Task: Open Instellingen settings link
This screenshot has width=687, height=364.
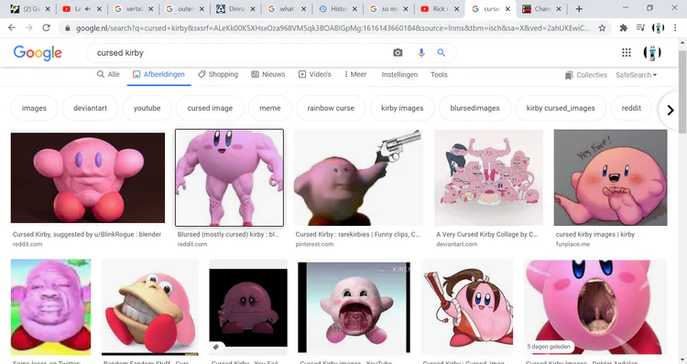Action: click(399, 75)
